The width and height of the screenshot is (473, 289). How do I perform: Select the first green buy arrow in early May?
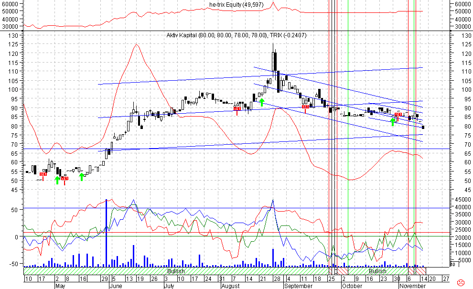point(57,180)
